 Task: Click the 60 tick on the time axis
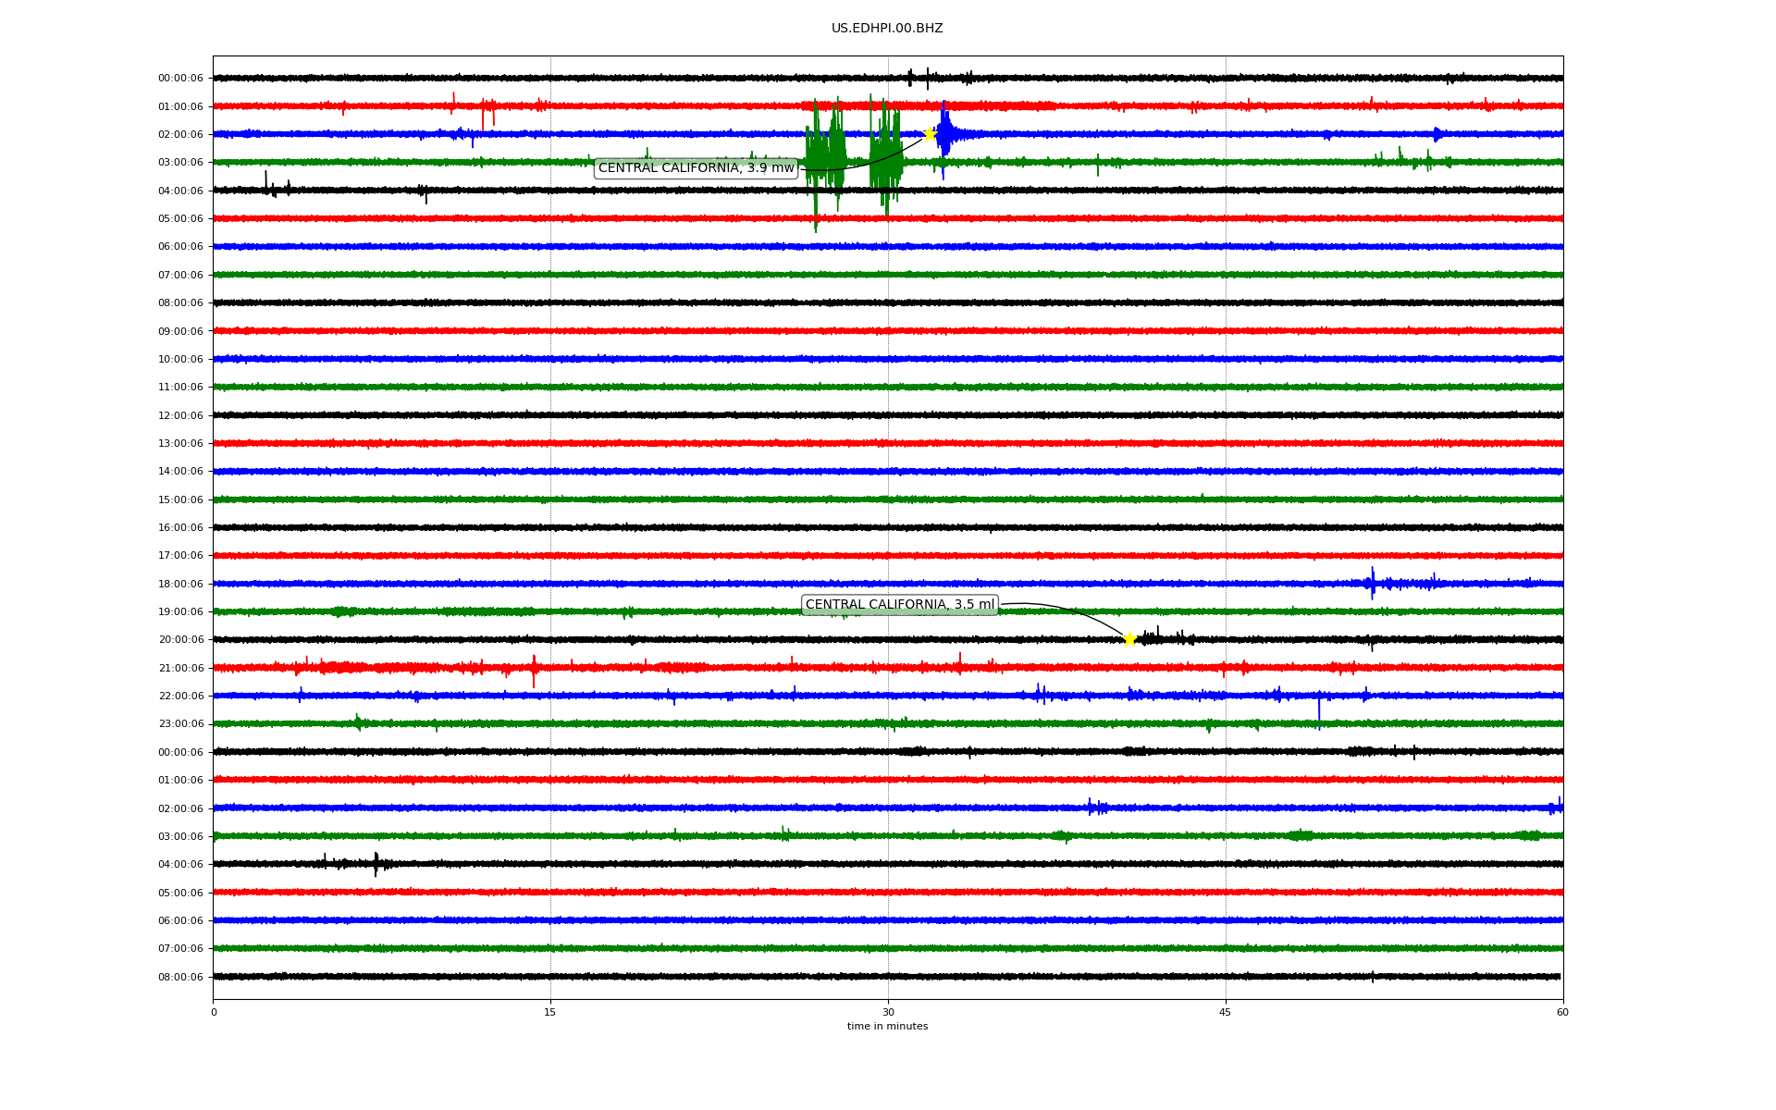[1562, 1012]
